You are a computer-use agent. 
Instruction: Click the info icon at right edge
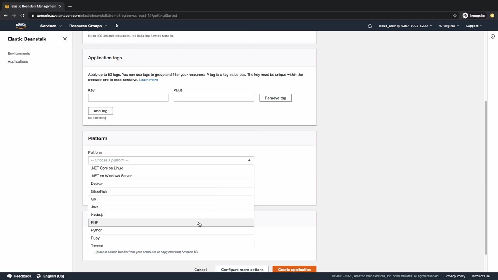493,37
